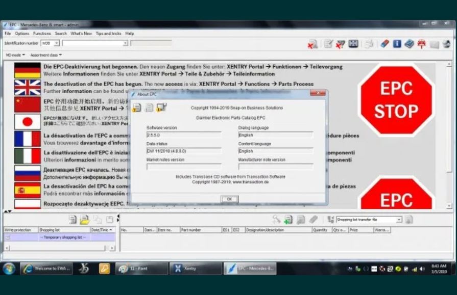The image size is (457, 295).
Task: Open the Windows Start orb
Action: 9,268
